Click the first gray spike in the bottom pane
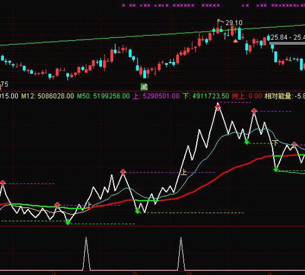The height and width of the screenshot is (275, 305). coord(86,254)
